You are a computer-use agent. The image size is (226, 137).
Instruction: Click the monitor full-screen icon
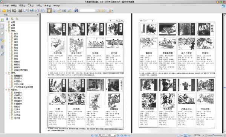31,10
